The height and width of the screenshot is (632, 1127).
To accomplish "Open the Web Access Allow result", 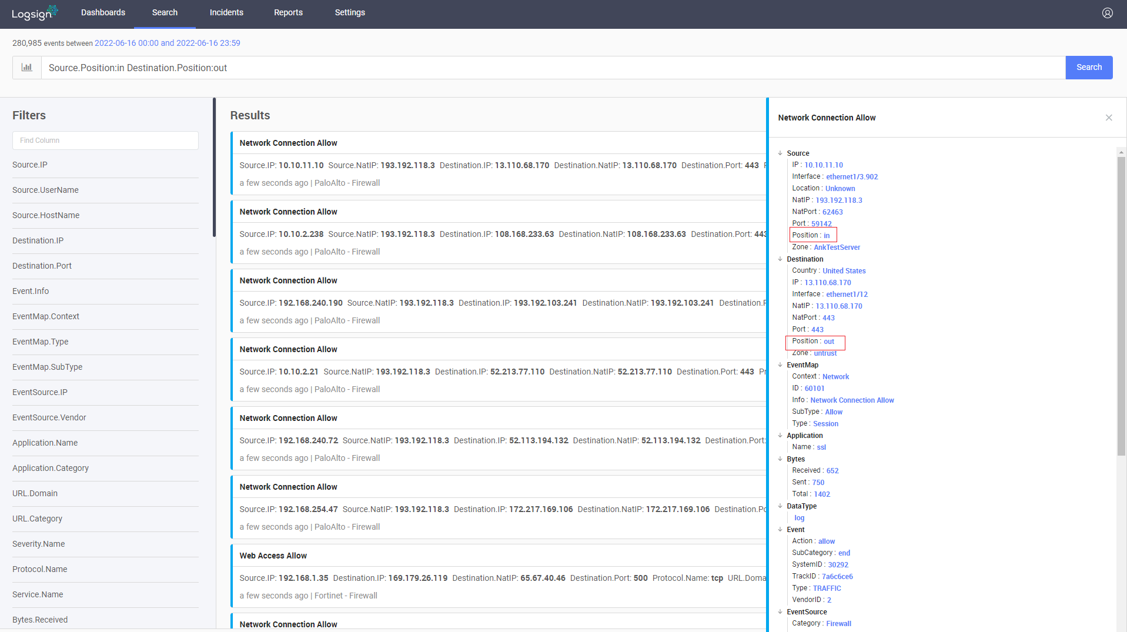I will 499,576.
